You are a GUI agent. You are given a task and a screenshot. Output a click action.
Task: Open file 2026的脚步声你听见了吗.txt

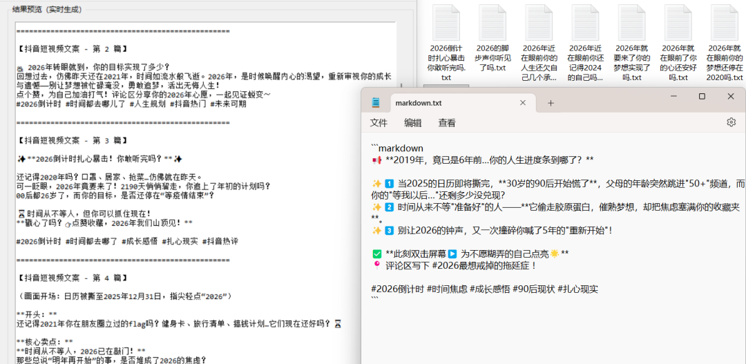coord(492,38)
